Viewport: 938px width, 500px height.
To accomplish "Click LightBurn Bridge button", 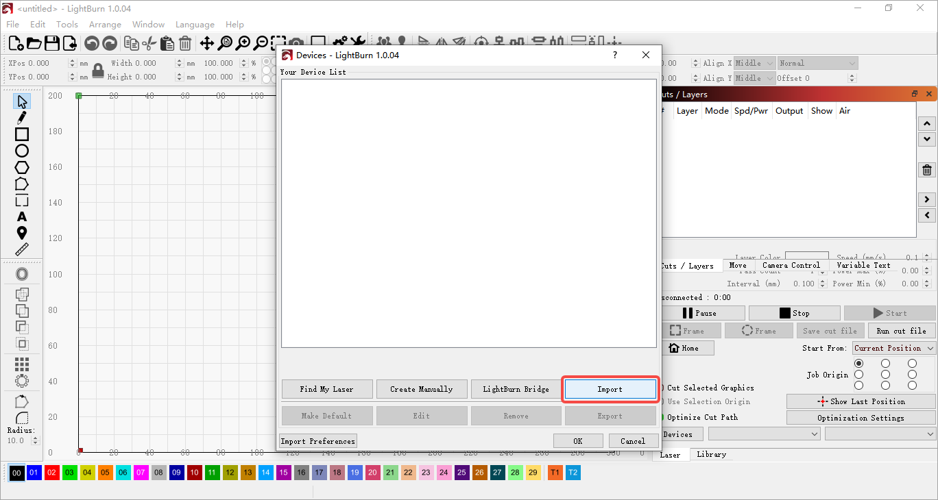I will 516,389.
